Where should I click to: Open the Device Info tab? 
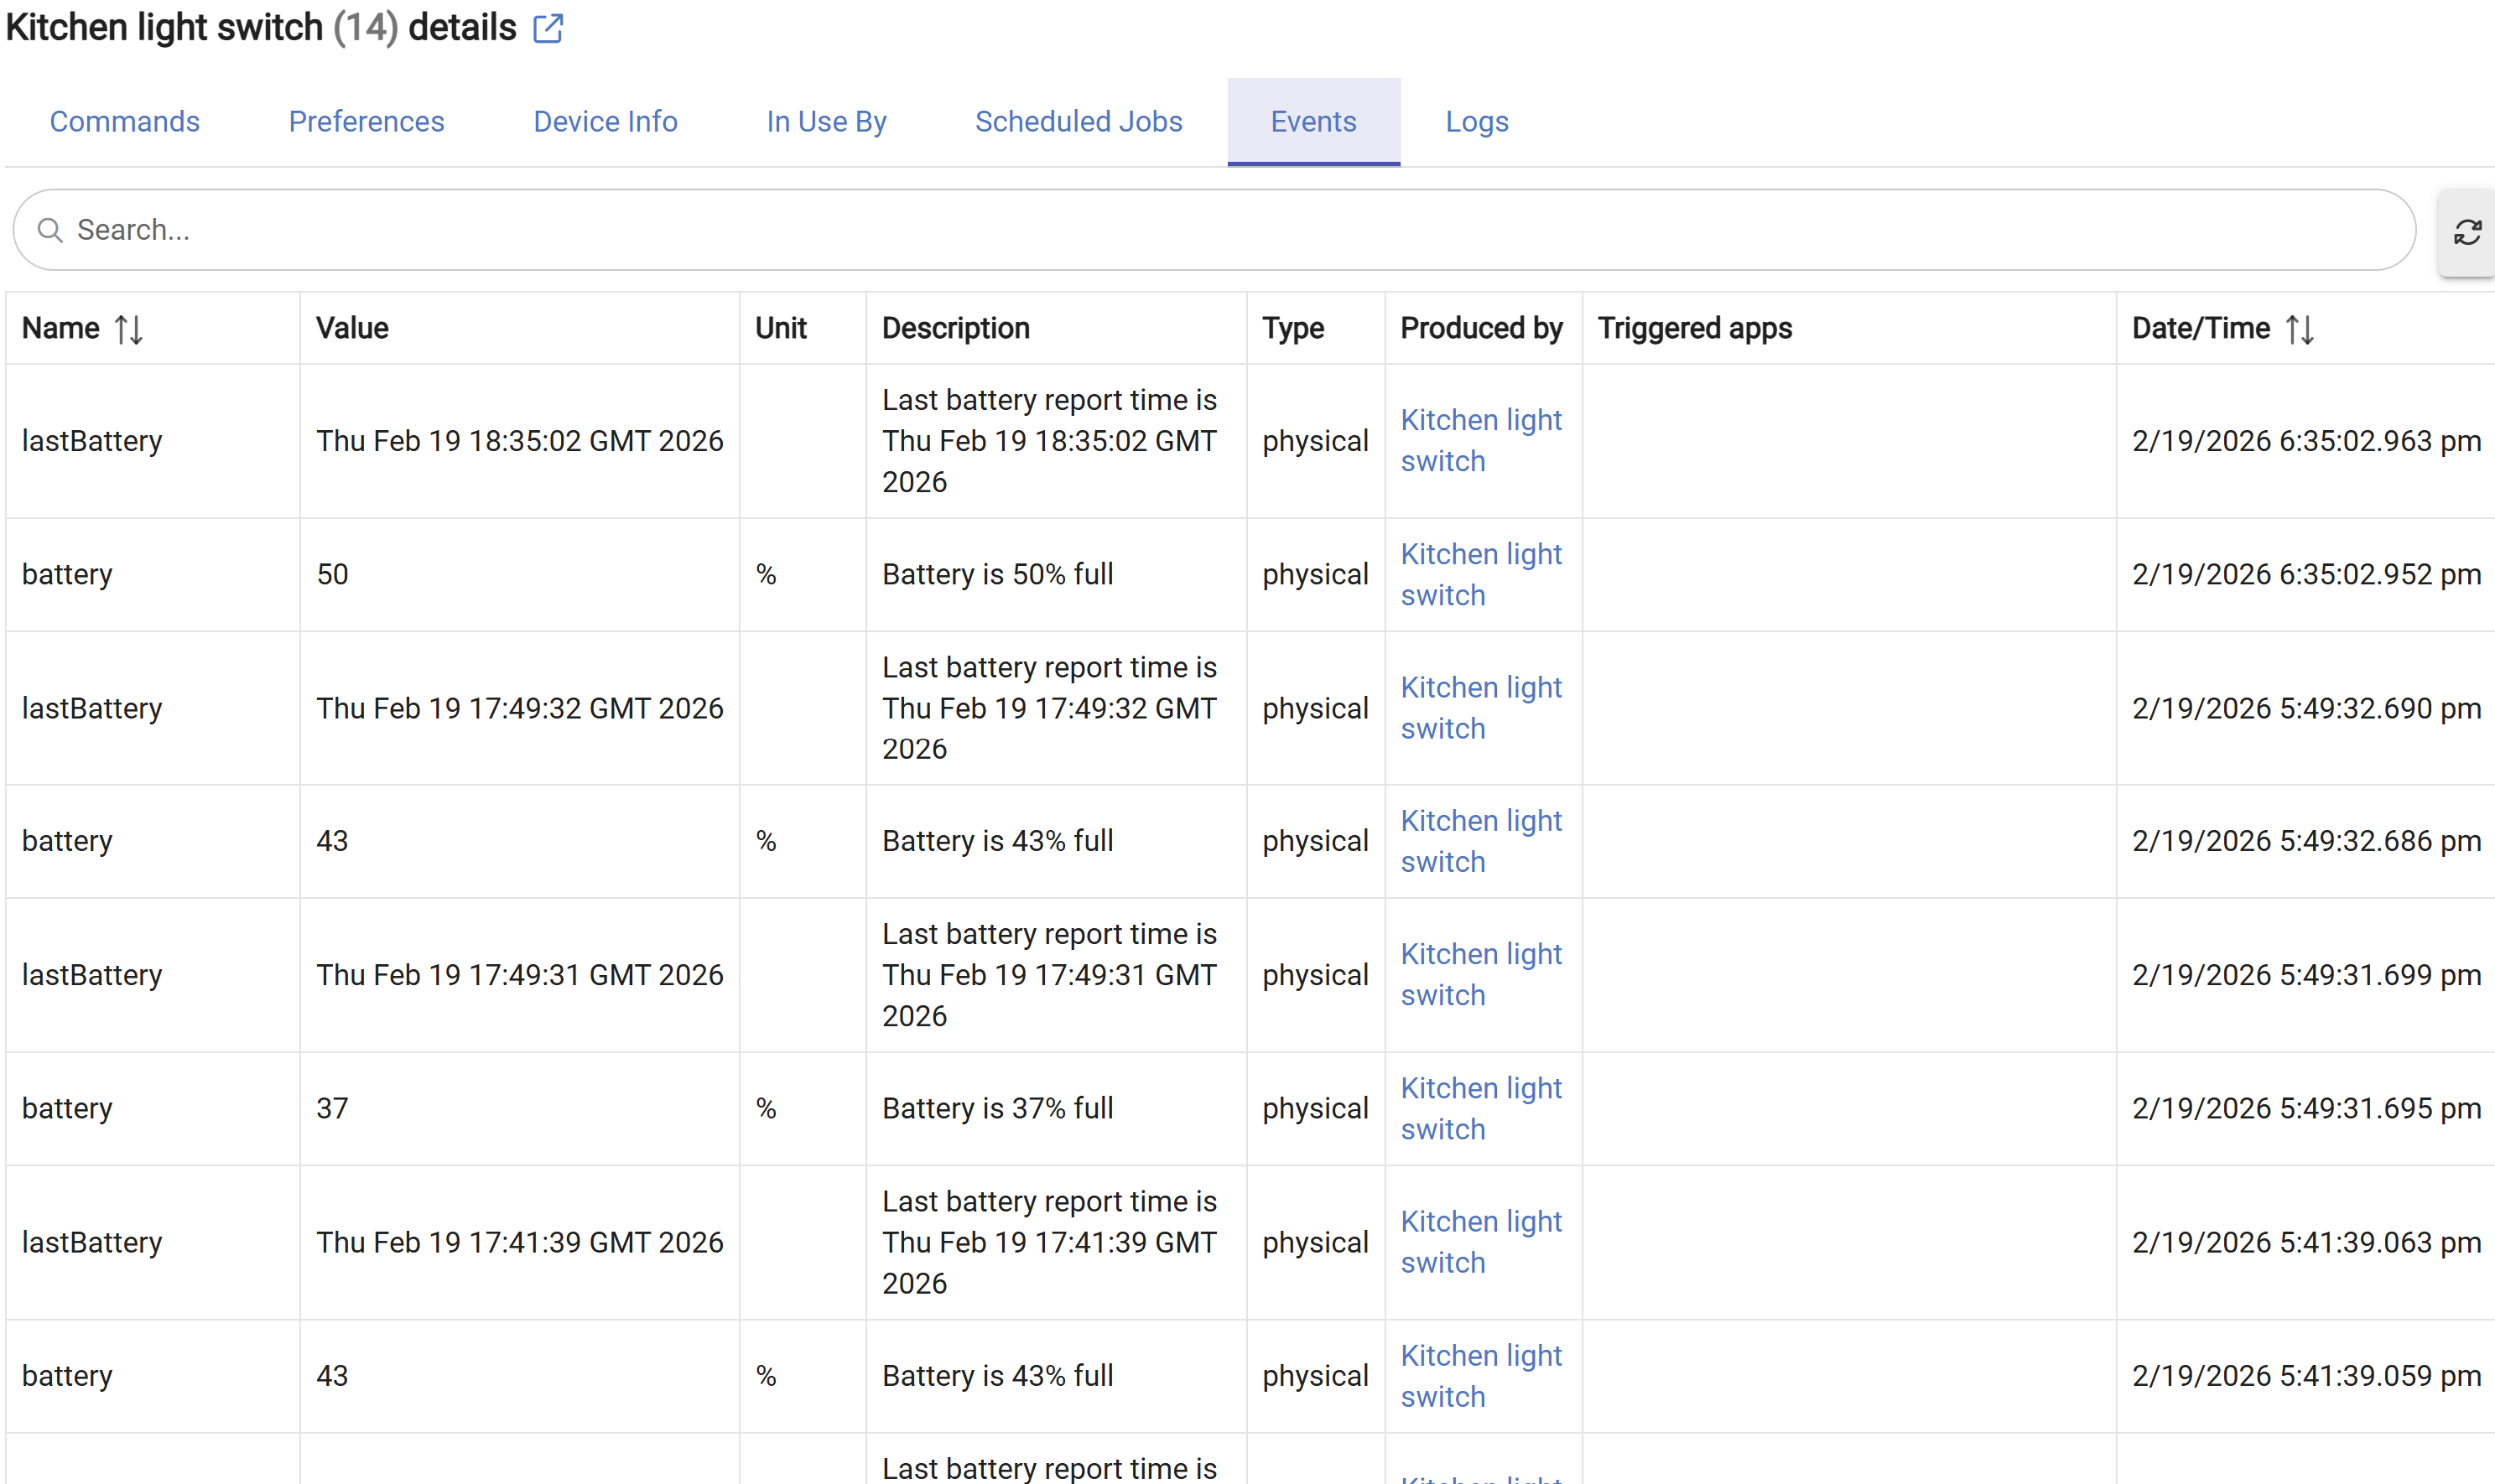(605, 121)
